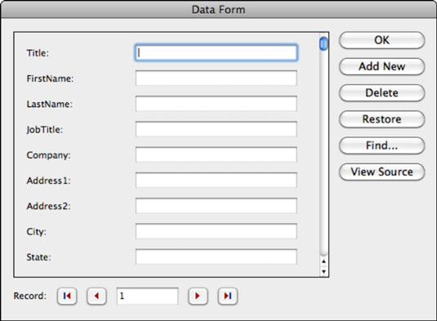Image resolution: width=437 pixels, height=321 pixels.
Task: Select the FirstName text field
Action: click(x=216, y=78)
